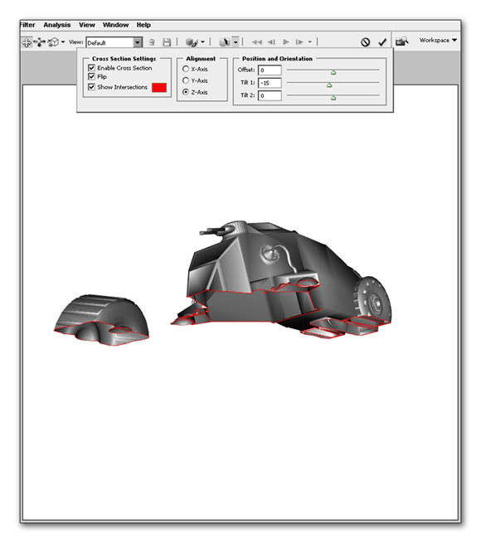The height and width of the screenshot is (543, 481).
Task: Step forward one animation frame
Action: click(x=299, y=42)
